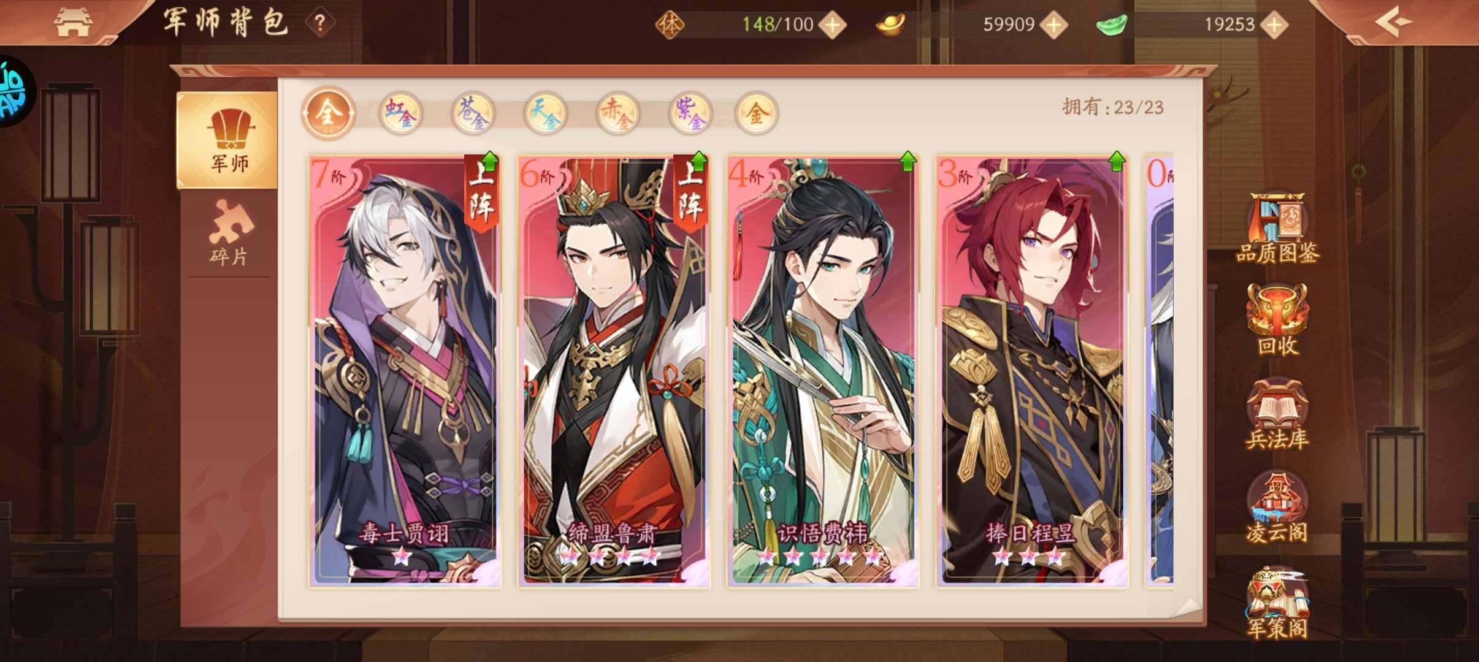Select the 全 all-quality filter
1479x662 pixels.
[329, 113]
